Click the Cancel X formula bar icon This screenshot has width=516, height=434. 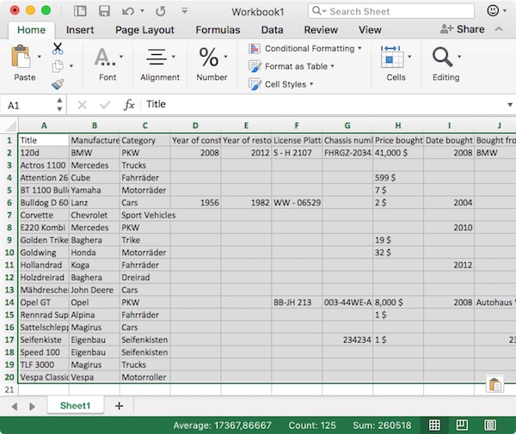[x=82, y=105]
